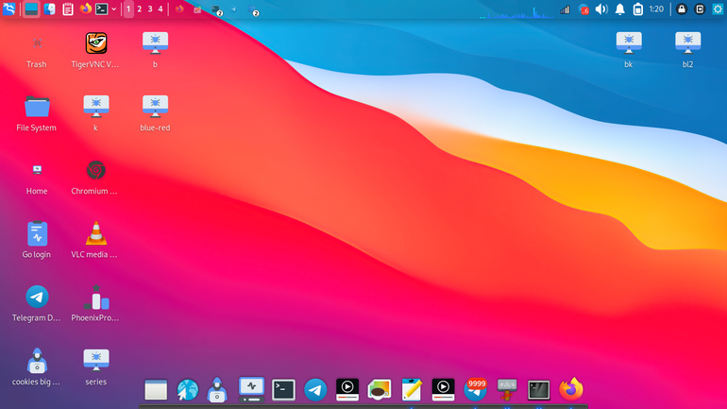Open the applications menu in top-left corner
The height and width of the screenshot is (409, 727).
coord(8,9)
